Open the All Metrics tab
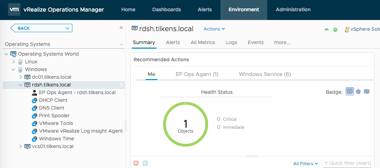Viewport: 380px width, 168px height. (x=202, y=42)
